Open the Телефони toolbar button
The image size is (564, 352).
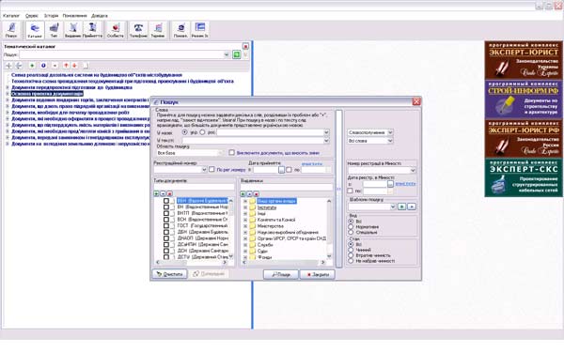click(x=138, y=30)
